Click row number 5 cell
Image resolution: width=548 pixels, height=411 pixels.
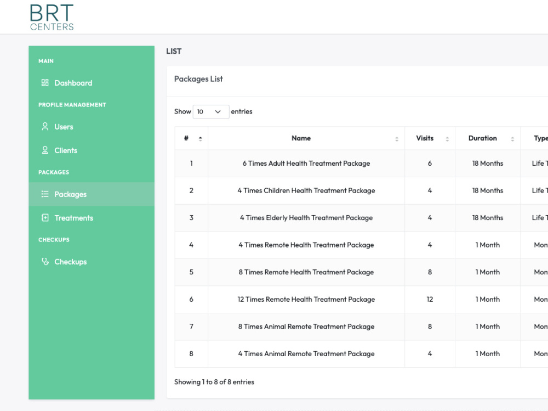[x=191, y=272]
